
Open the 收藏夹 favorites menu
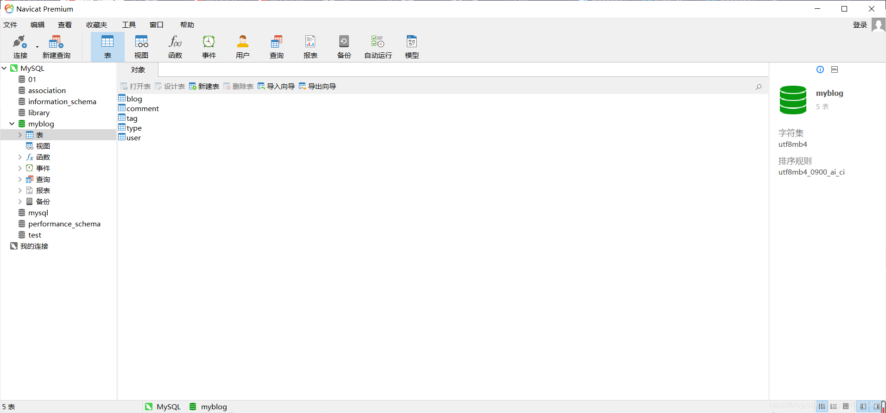(x=96, y=25)
